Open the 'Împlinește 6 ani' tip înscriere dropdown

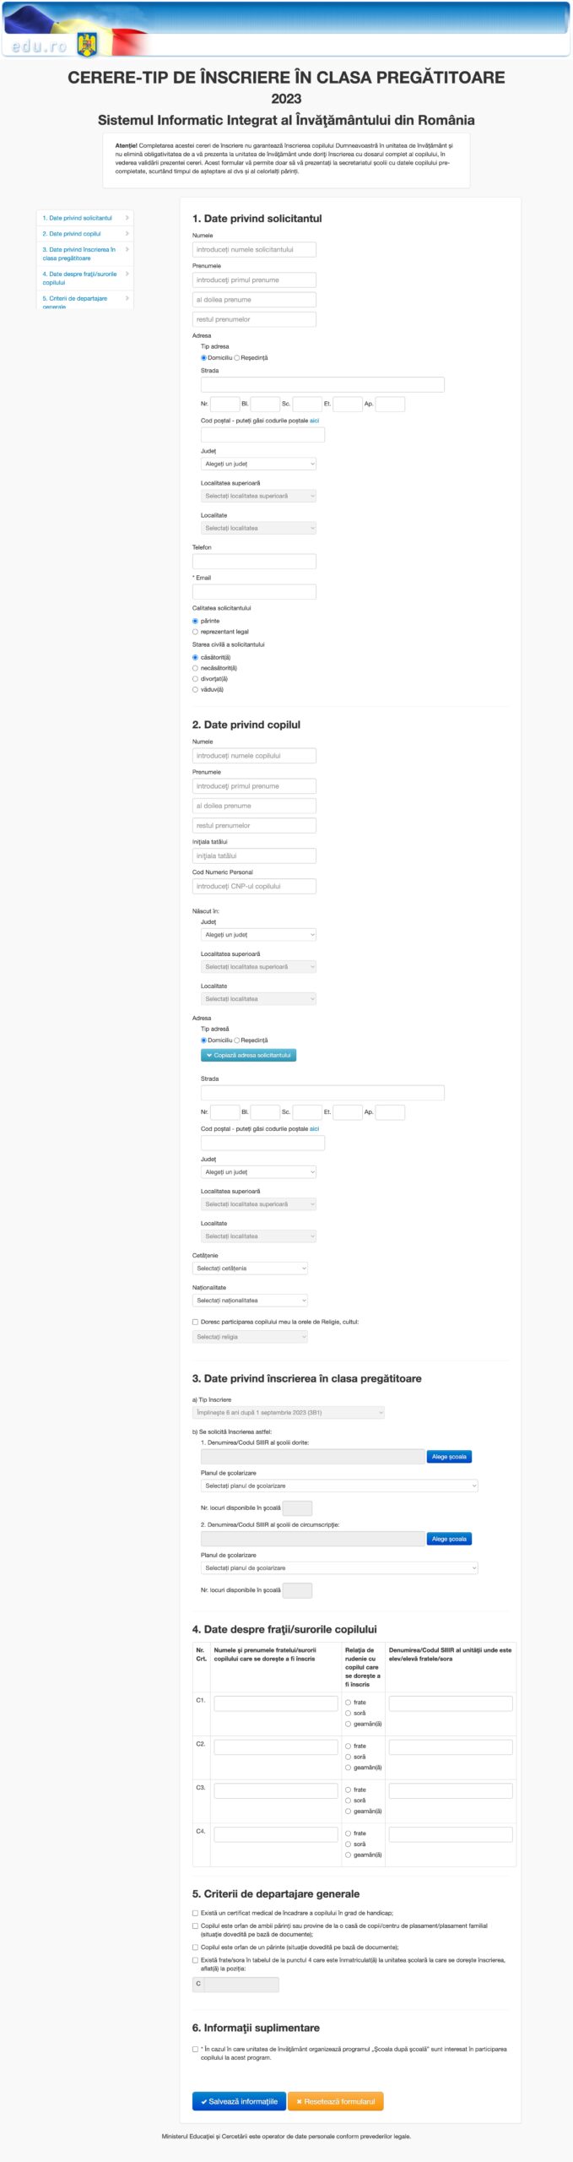tap(288, 1412)
